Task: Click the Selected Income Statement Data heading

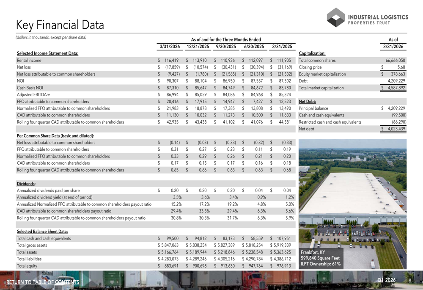Action: (47, 54)
